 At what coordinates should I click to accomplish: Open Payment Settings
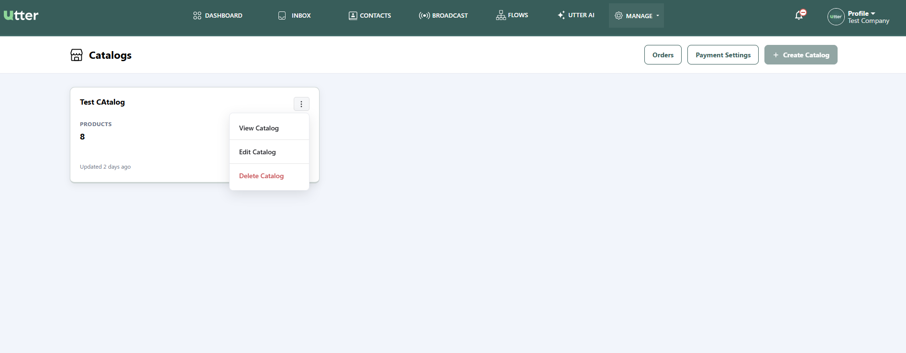click(723, 55)
